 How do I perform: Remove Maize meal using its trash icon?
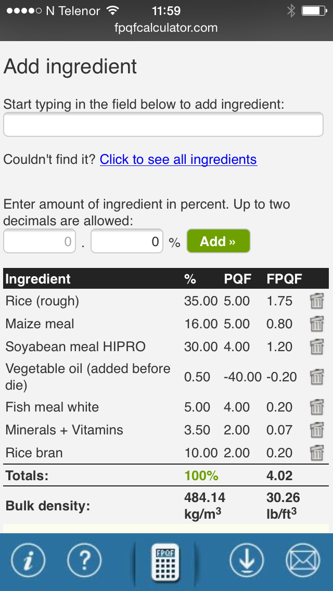click(316, 324)
